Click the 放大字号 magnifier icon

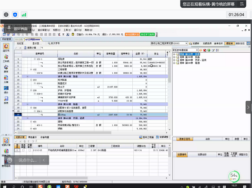click(x=49, y=43)
